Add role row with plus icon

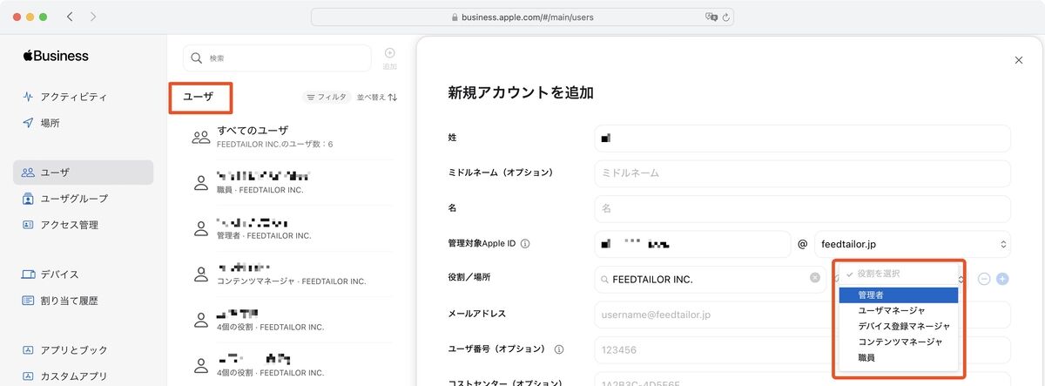[x=1001, y=279]
